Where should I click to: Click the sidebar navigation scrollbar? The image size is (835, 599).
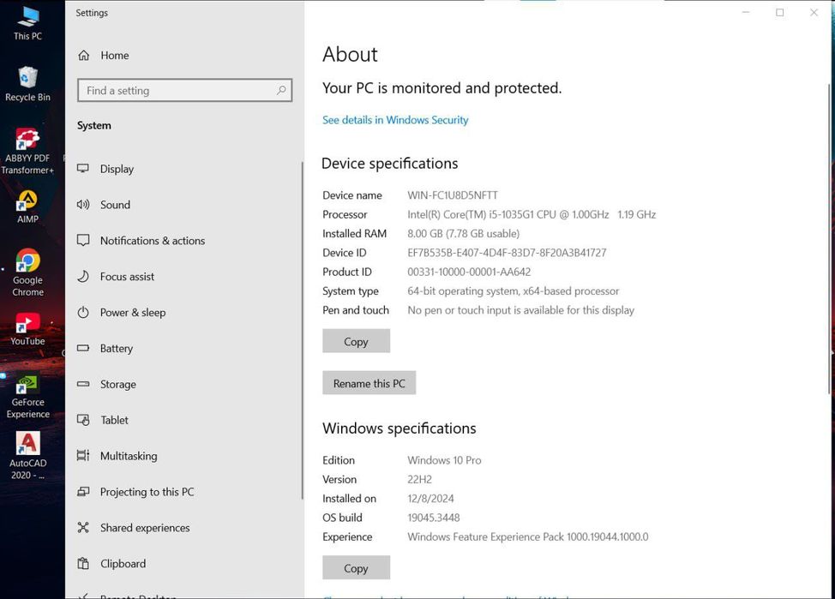pos(302,330)
